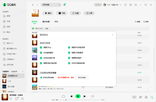This screenshot has height=102, width=156.
Task: Open 最近播放 439 recent plays
Action: 10,49
